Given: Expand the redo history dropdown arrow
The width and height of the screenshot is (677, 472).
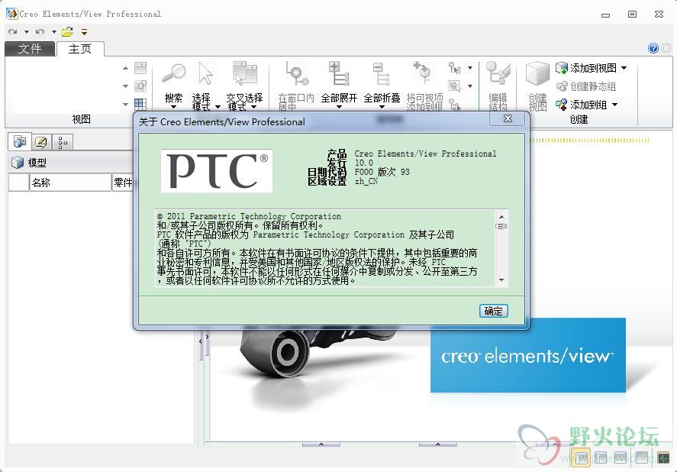Looking at the screenshot, I should (27, 32).
